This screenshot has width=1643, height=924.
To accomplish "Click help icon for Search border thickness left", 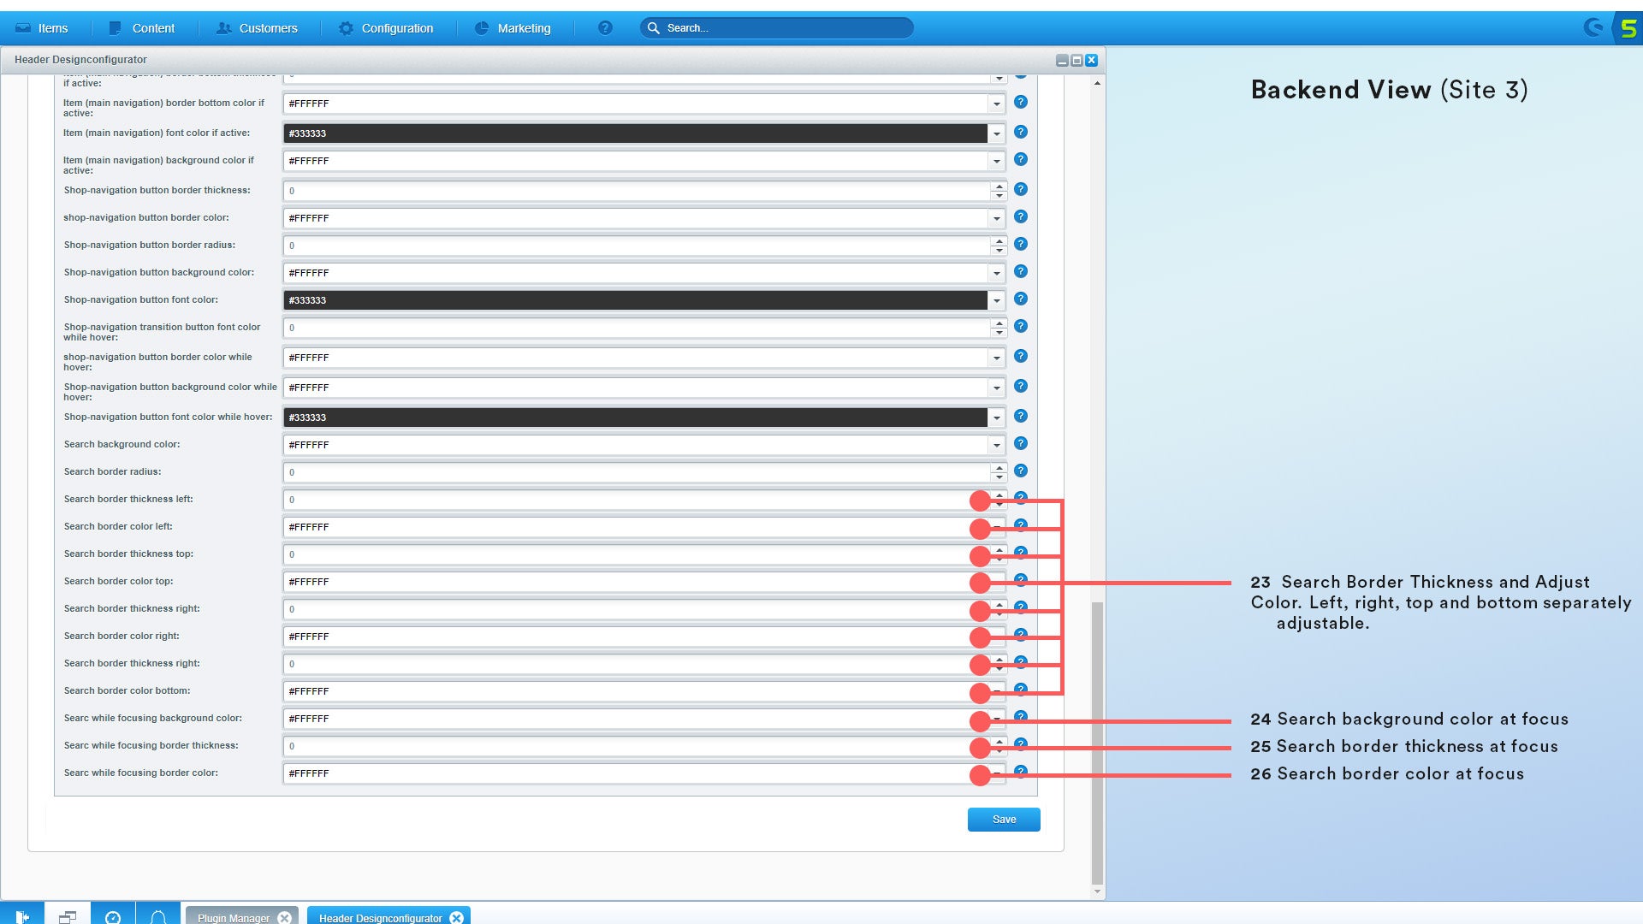I will tap(1021, 499).
